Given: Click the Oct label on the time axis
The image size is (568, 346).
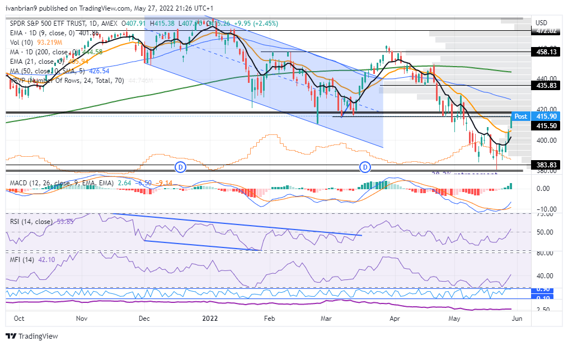Looking at the screenshot, I should (x=19, y=319).
